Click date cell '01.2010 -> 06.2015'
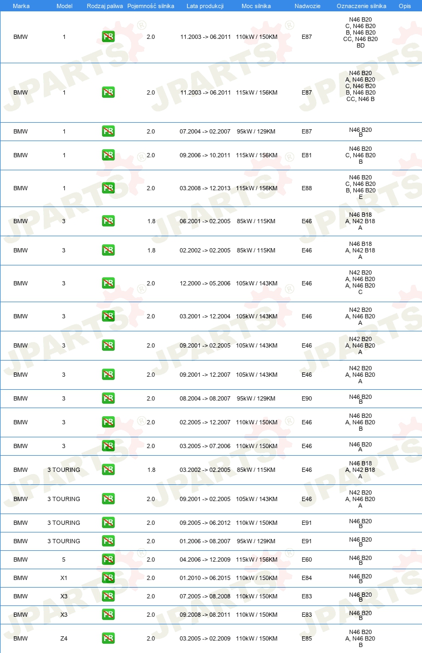The width and height of the screenshot is (422, 653). [x=205, y=578]
